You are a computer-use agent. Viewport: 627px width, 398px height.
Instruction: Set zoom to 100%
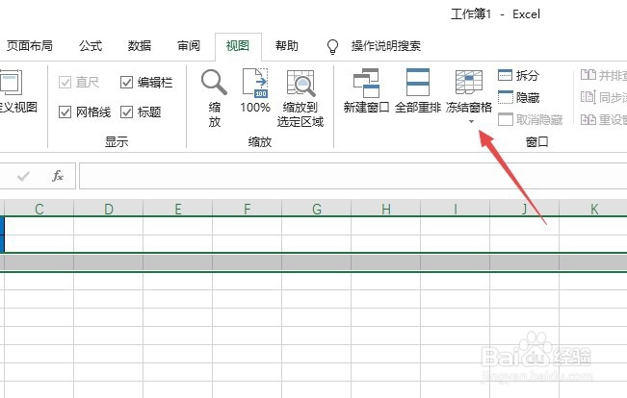pos(255,90)
